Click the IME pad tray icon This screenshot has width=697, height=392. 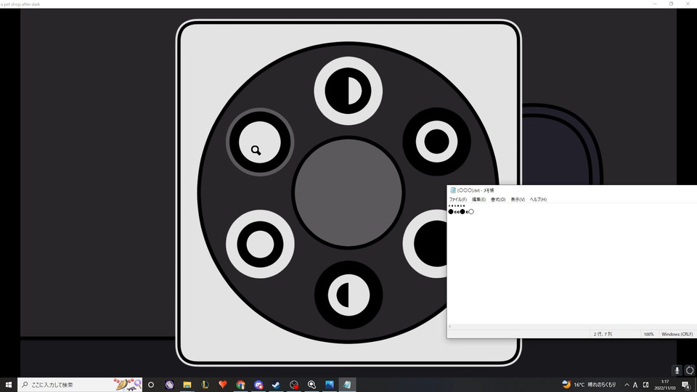645,385
